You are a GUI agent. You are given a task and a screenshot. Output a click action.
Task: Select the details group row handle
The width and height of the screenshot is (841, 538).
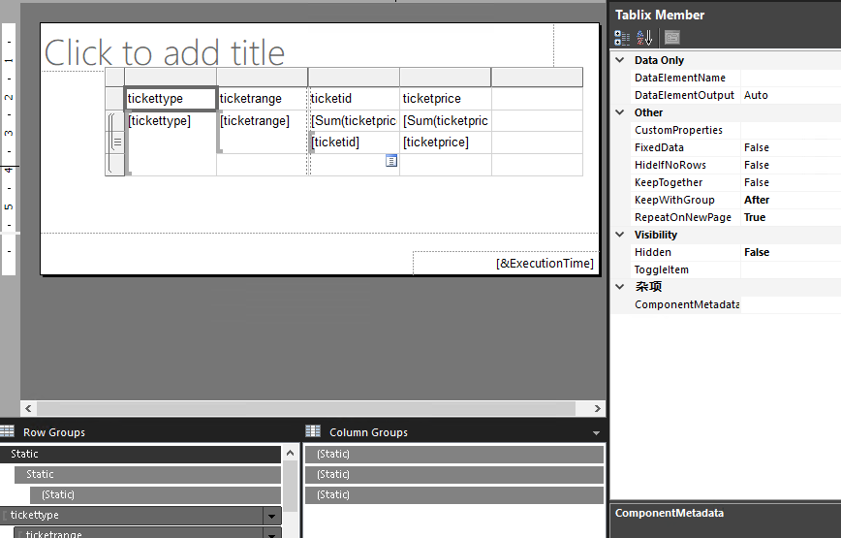coord(117,142)
